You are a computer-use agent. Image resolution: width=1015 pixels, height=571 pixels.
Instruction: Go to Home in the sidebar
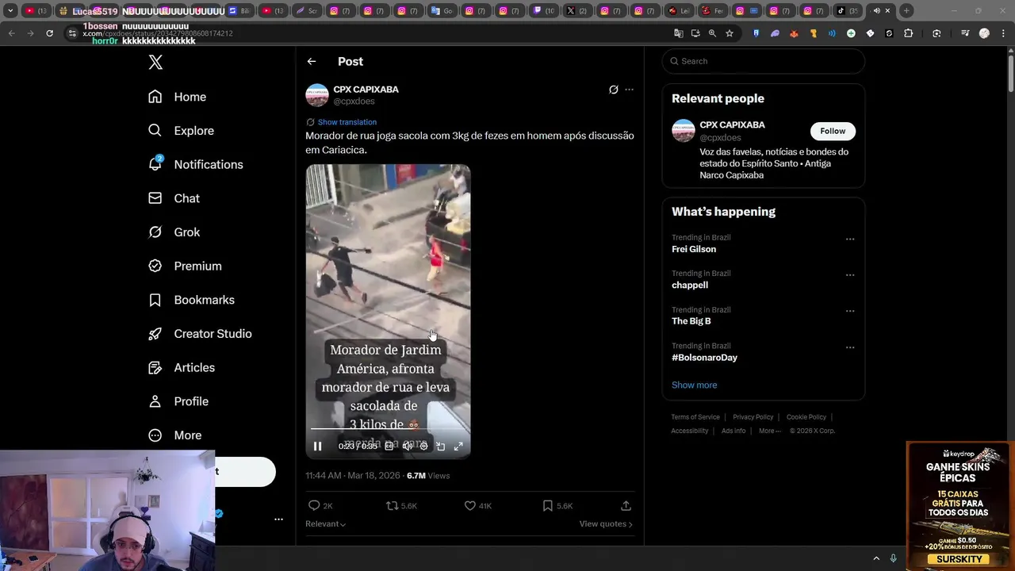[x=177, y=97]
